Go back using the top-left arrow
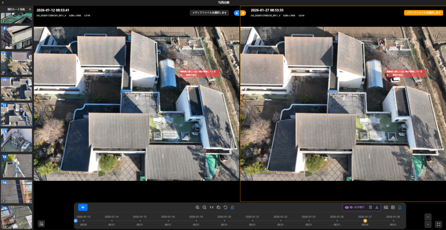This screenshot has height=230, width=446. pos(3,3)
